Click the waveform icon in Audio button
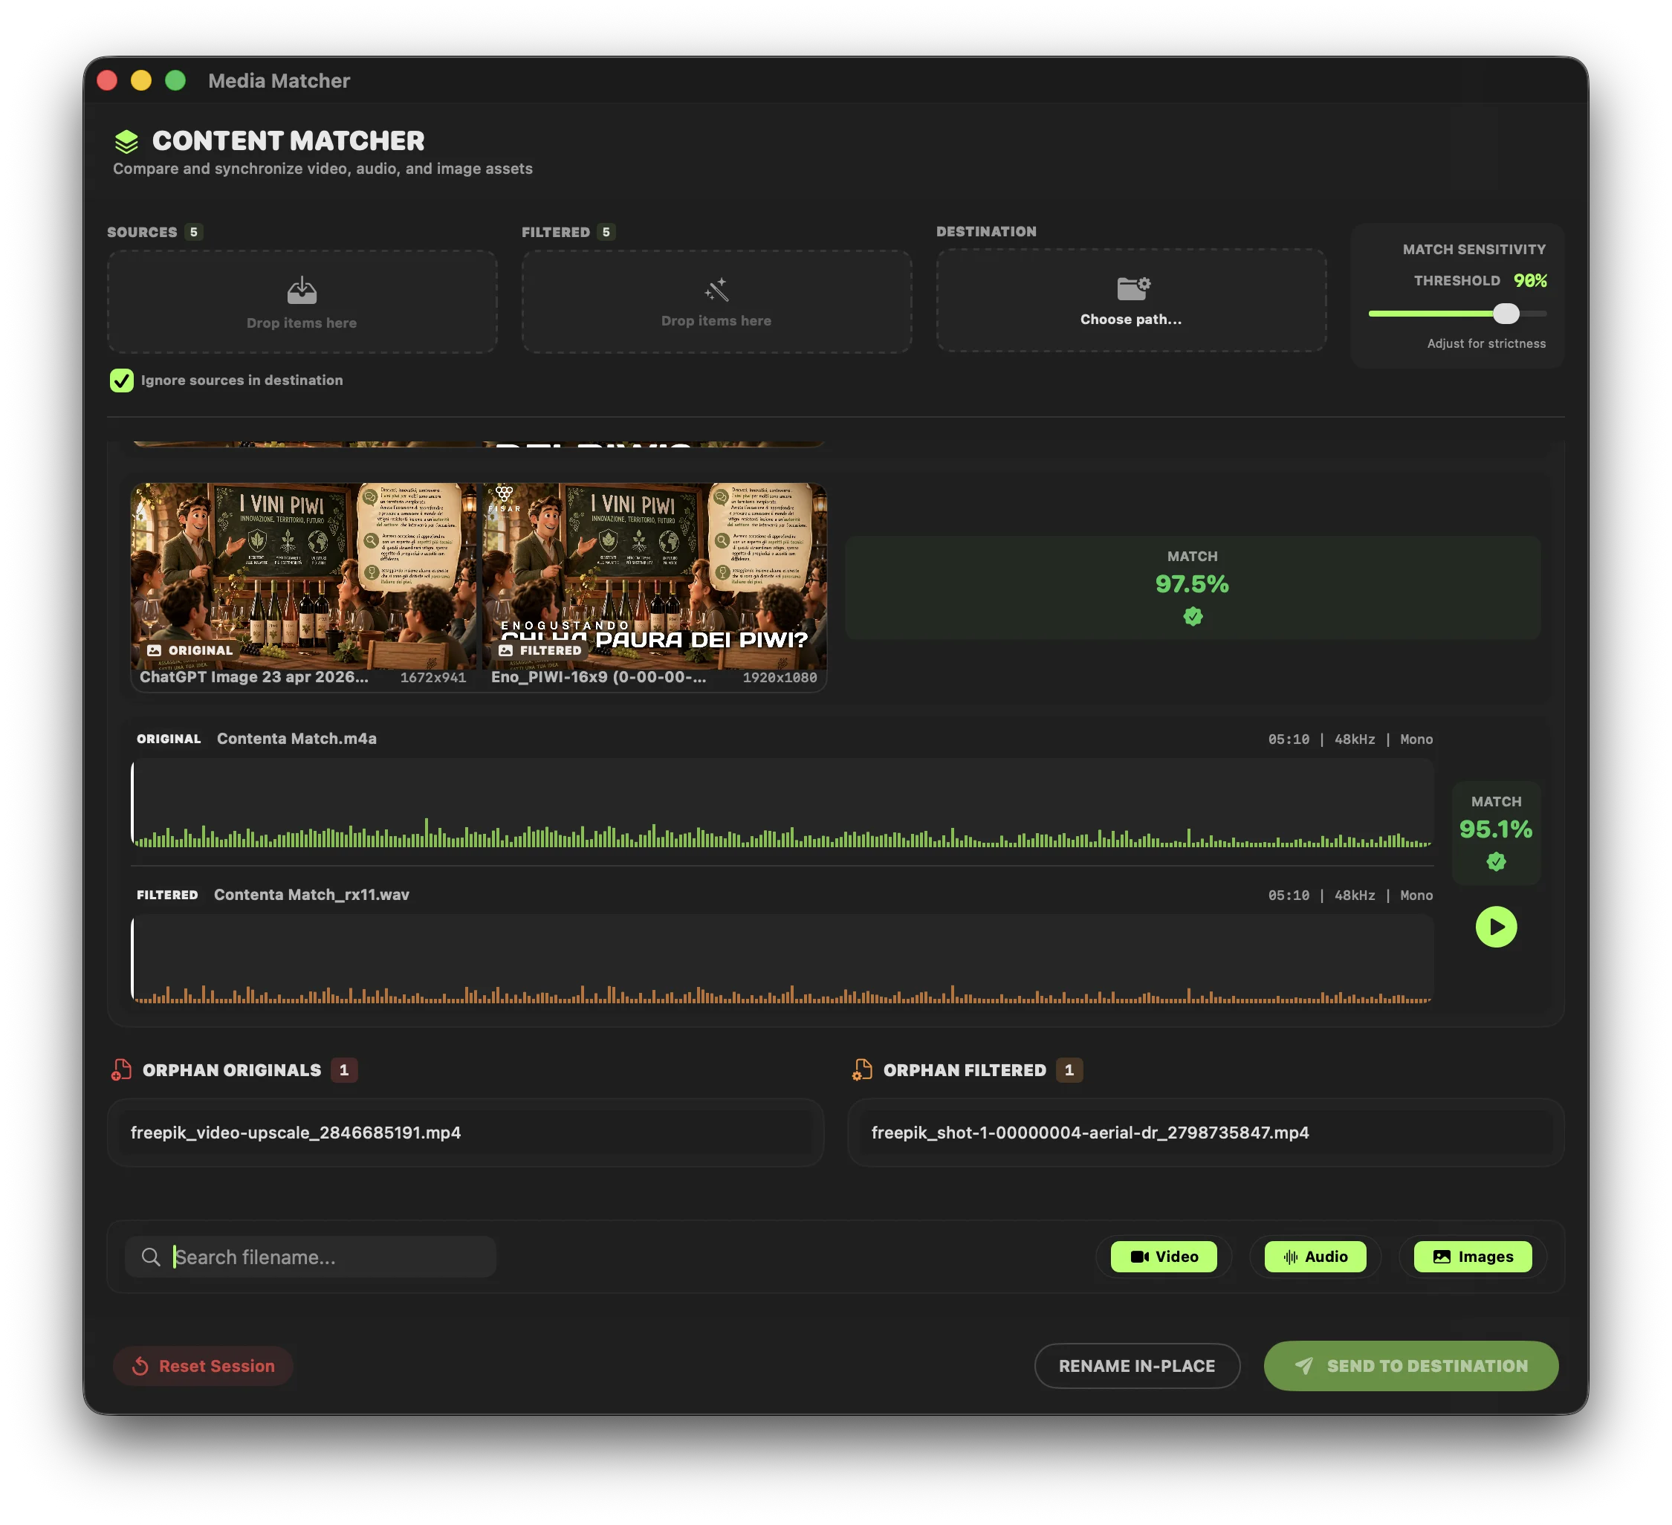This screenshot has height=1525, width=1672. point(1291,1256)
